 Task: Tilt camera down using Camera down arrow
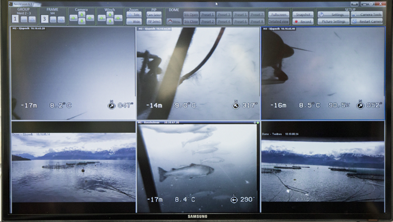click(82, 22)
